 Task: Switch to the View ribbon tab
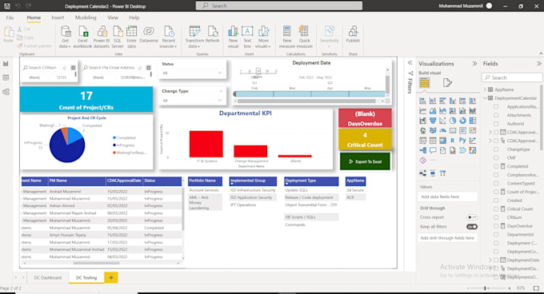click(113, 18)
